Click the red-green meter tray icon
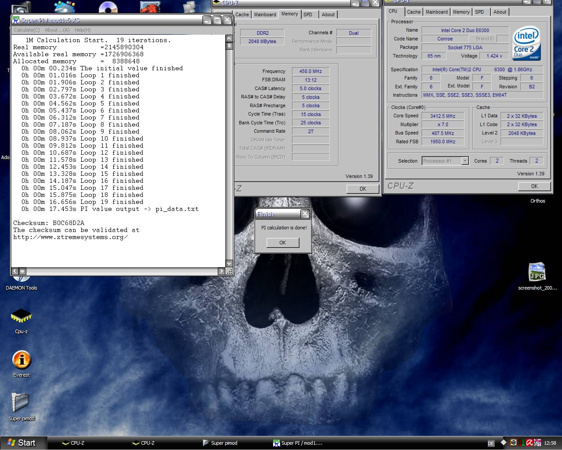 click(x=522, y=443)
